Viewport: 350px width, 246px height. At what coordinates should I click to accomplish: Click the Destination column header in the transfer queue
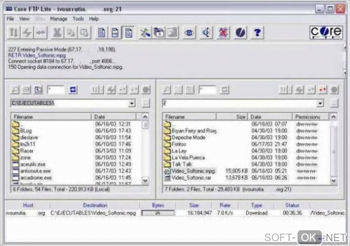point(95,205)
